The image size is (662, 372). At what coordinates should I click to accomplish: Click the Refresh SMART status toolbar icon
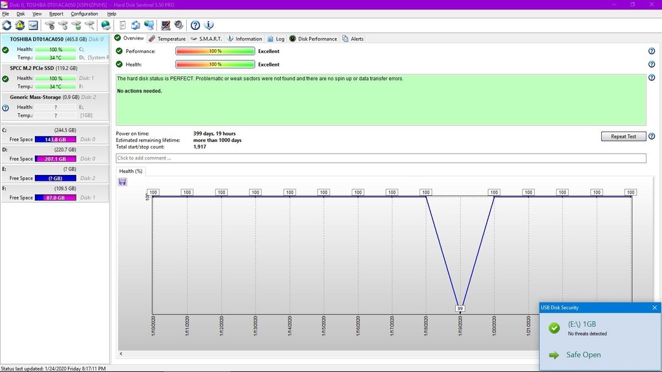click(x=6, y=25)
